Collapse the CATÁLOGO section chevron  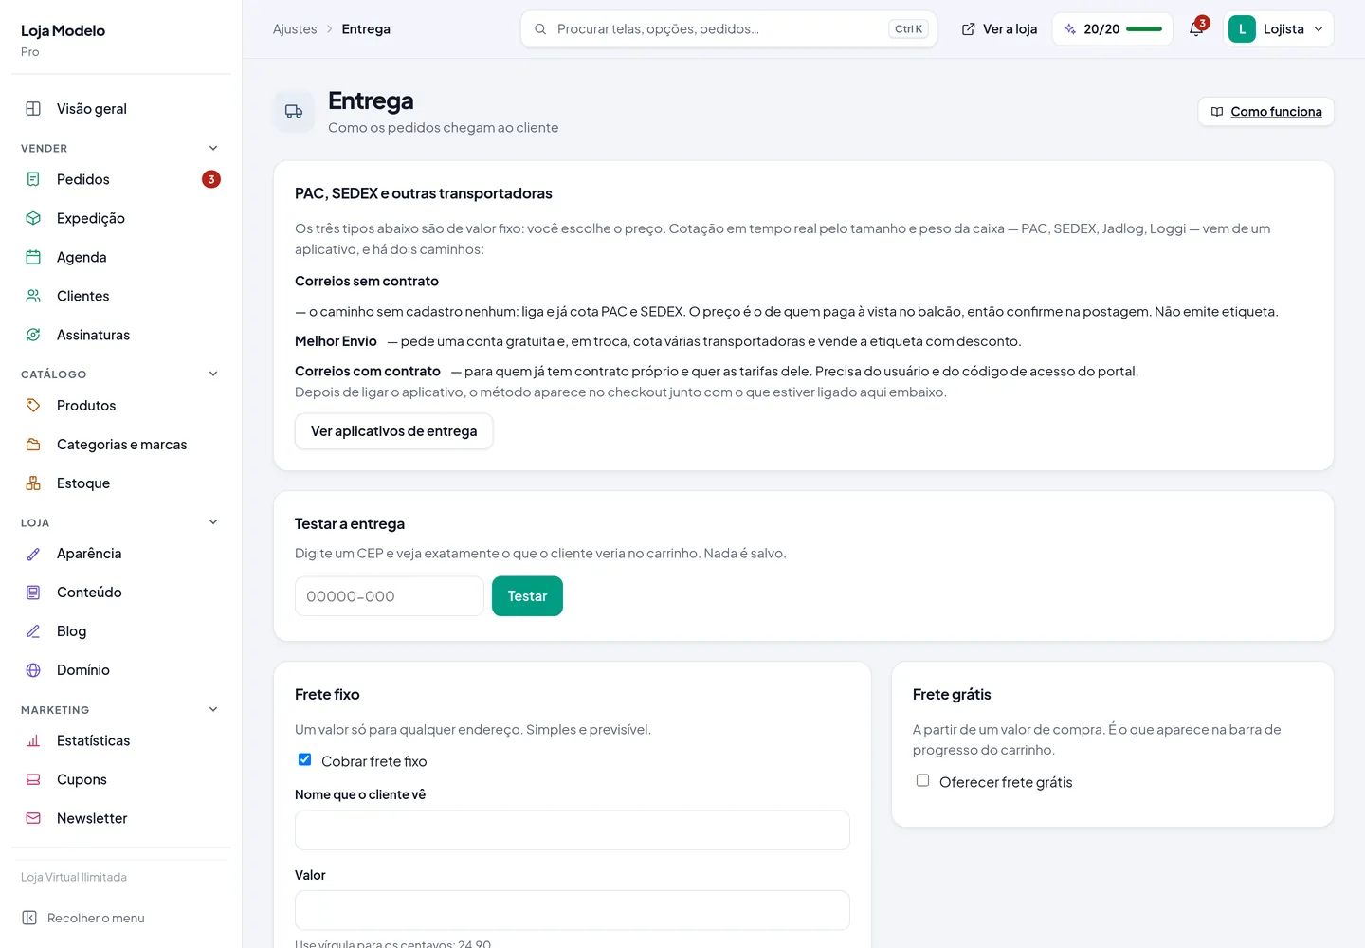point(213,374)
